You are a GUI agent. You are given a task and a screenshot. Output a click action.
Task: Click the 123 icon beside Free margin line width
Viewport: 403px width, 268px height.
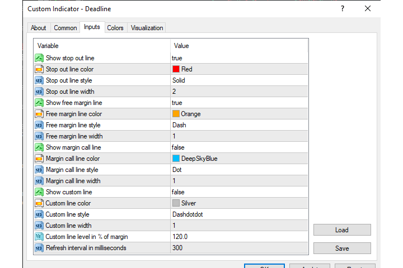click(39, 136)
